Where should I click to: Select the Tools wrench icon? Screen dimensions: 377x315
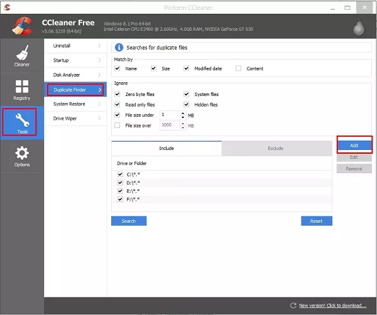tap(22, 120)
